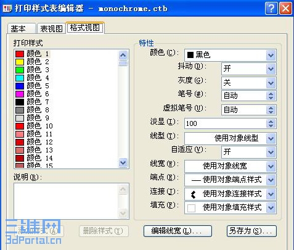This screenshot has width=294, height=250.
Task: Select the 颜色 3 list entry text
Action: coord(38,70)
